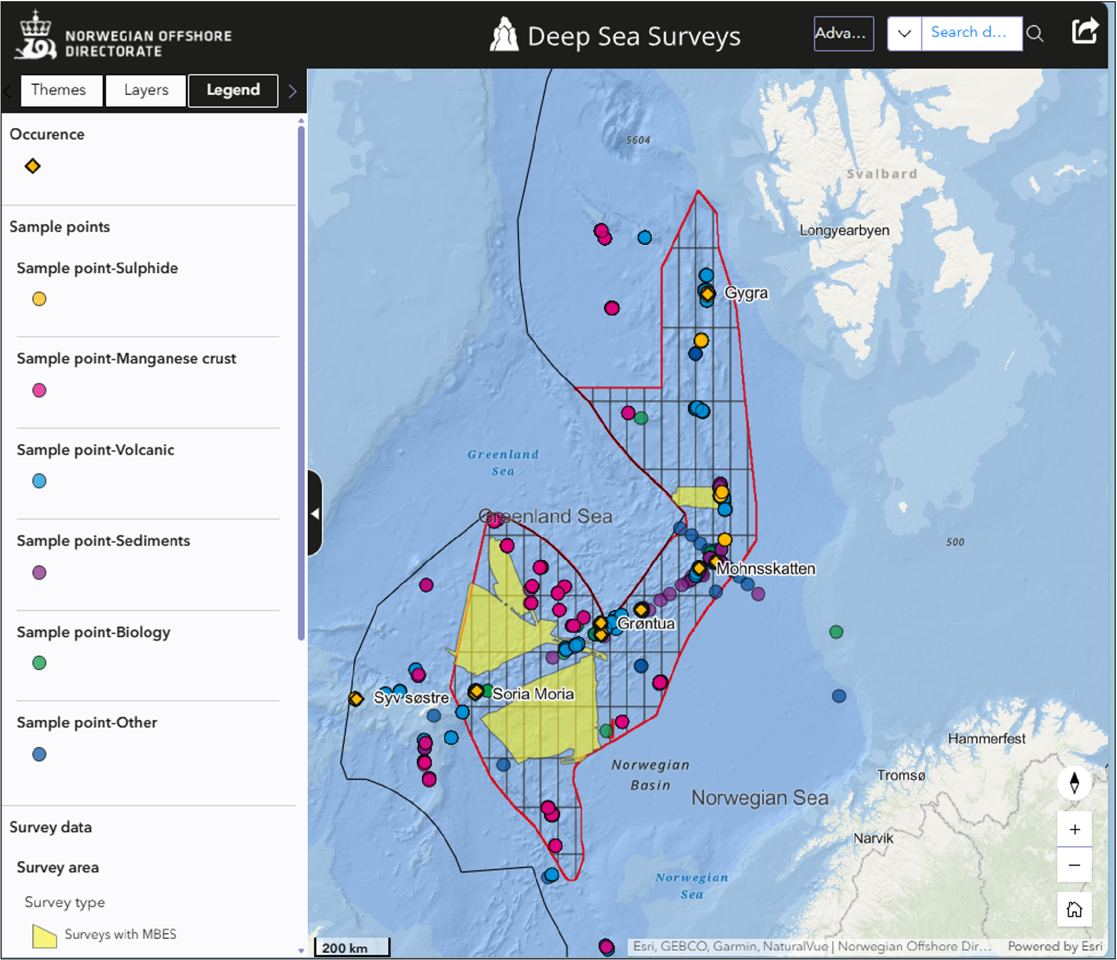The width and height of the screenshot is (1117, 960).
Task: Click the Sulphide yellow legend circle
Action: (x=39, y=299)
